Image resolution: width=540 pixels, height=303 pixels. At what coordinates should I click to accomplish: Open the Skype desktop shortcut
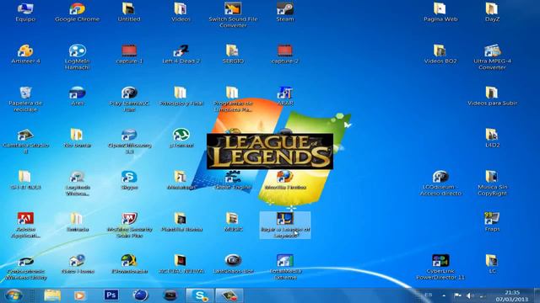point(129,180)
